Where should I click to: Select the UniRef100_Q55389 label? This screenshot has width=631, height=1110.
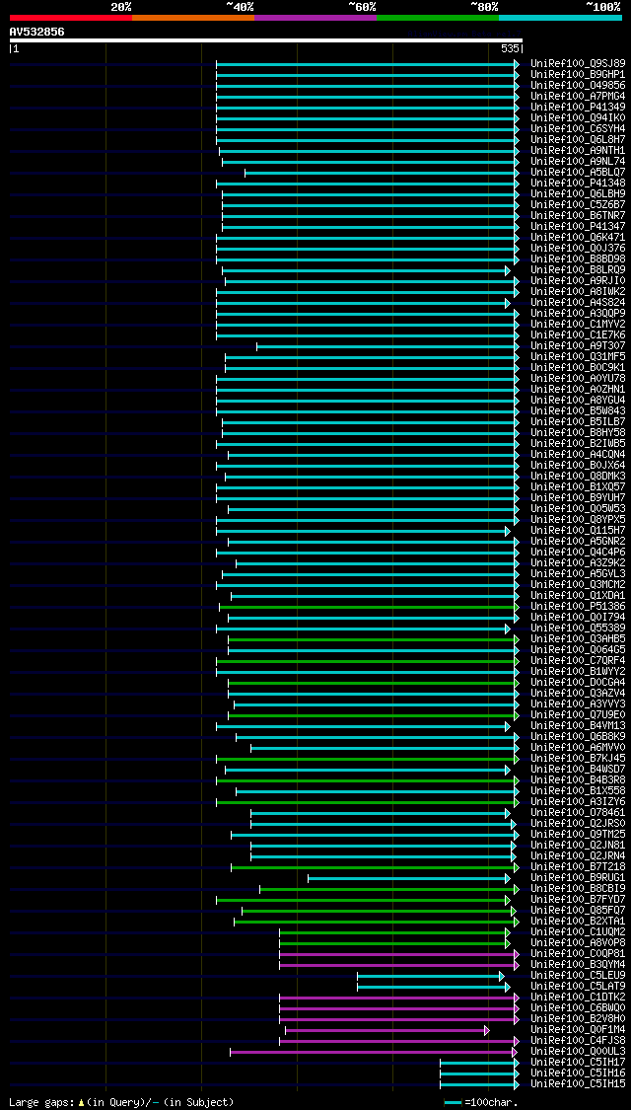(578, 628)
